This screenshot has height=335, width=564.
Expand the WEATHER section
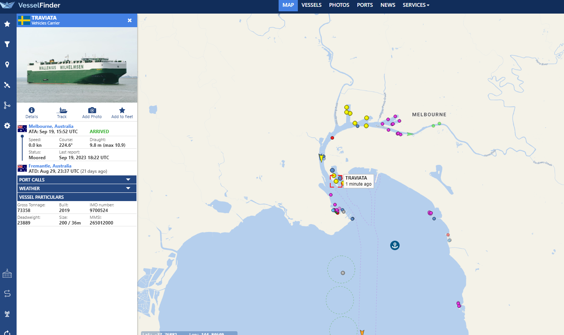point(77,188)
